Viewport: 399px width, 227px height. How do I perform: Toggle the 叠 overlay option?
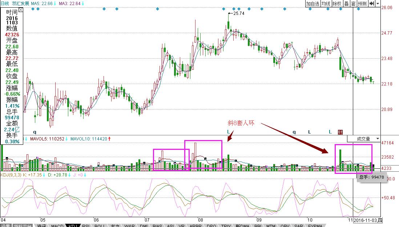click(x=346, y=4)
